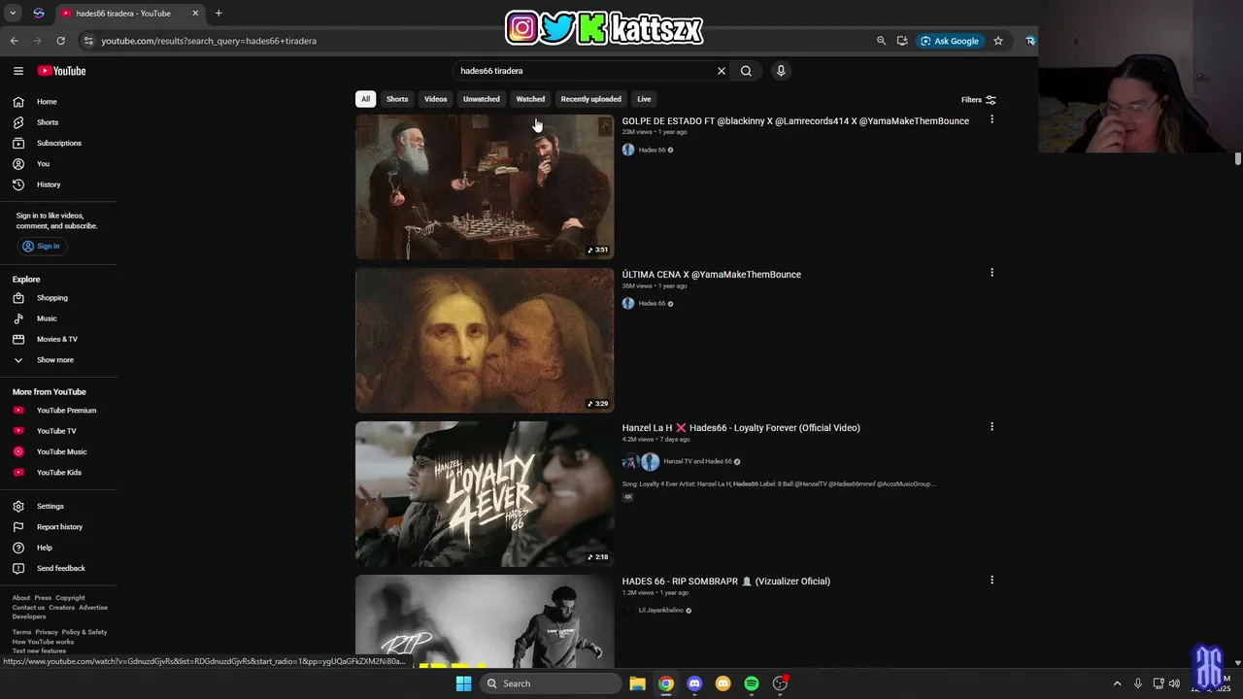
Task: Open Terms link in footer
Action: 21,632
